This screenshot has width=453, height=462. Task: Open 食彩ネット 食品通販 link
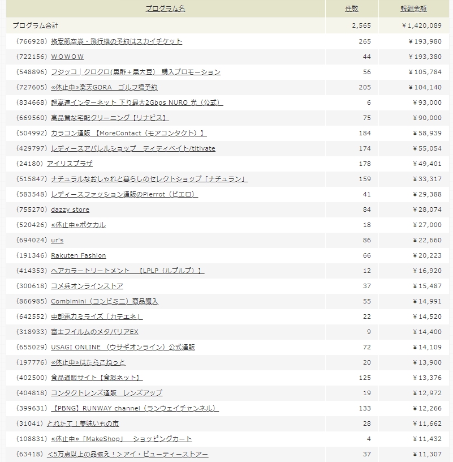[x=97, y=378]
